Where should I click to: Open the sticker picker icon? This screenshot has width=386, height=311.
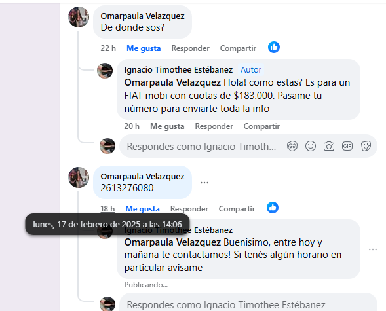(366, 146)
